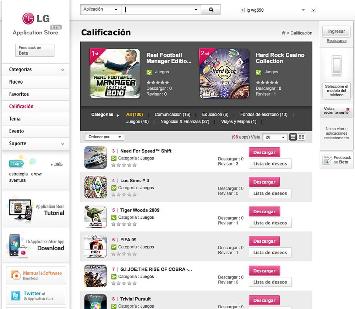The image size is (355, 309).
Task: Open the Trivial Pursuit title link
Action: click(x=135, y=299)
